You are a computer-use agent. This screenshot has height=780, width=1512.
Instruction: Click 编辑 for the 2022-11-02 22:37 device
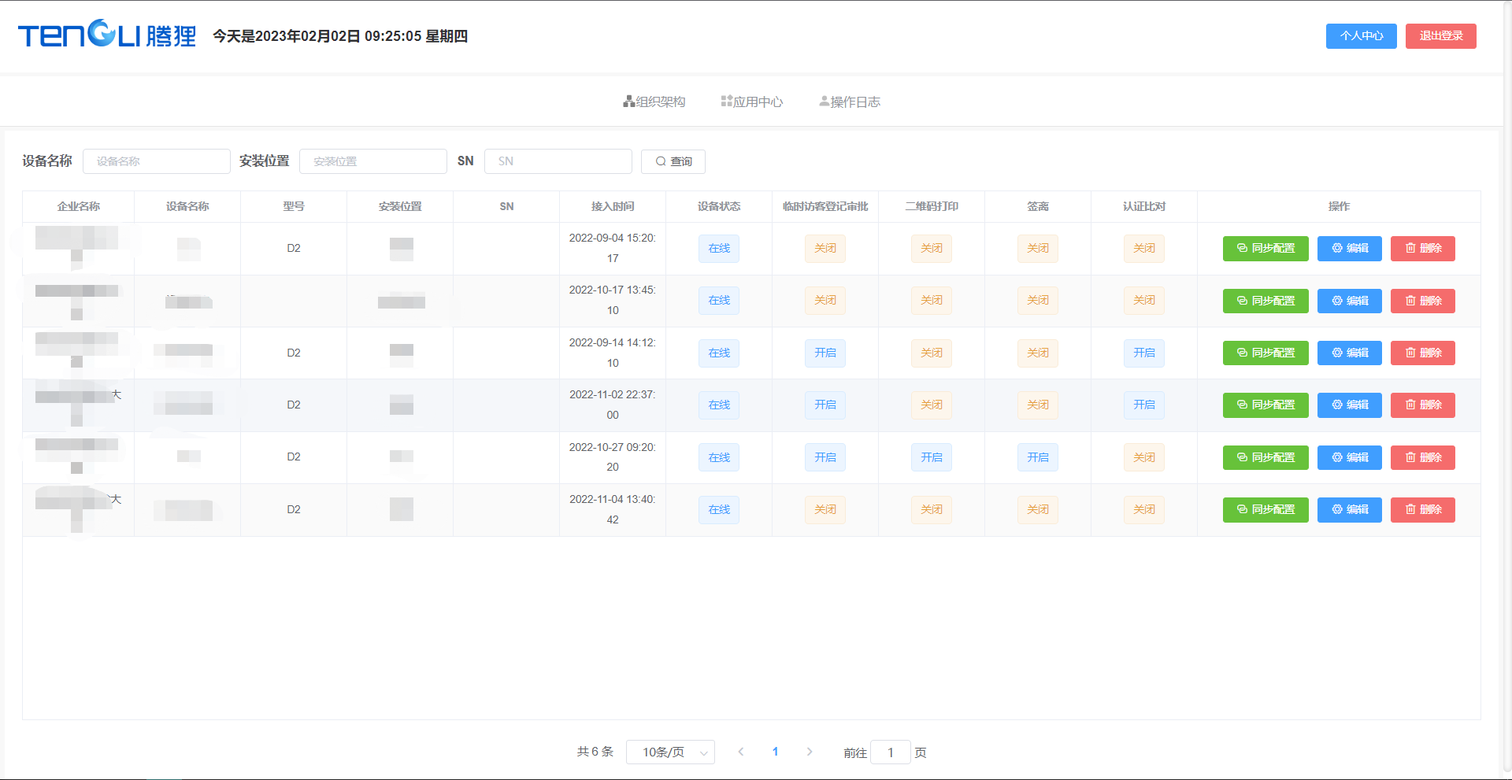(1349, 405)
